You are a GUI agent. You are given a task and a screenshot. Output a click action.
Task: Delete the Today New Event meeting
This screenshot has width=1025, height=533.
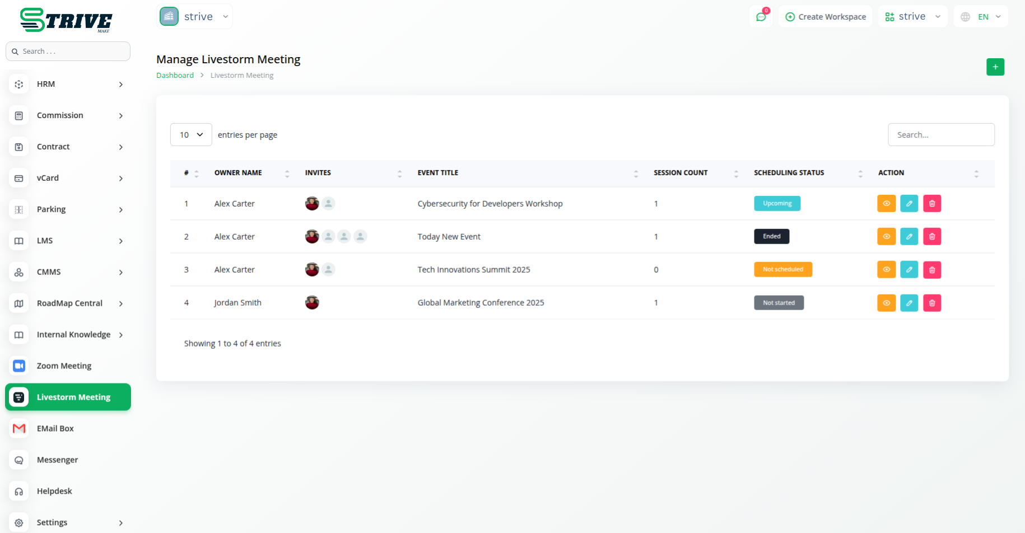pos(931,237)
